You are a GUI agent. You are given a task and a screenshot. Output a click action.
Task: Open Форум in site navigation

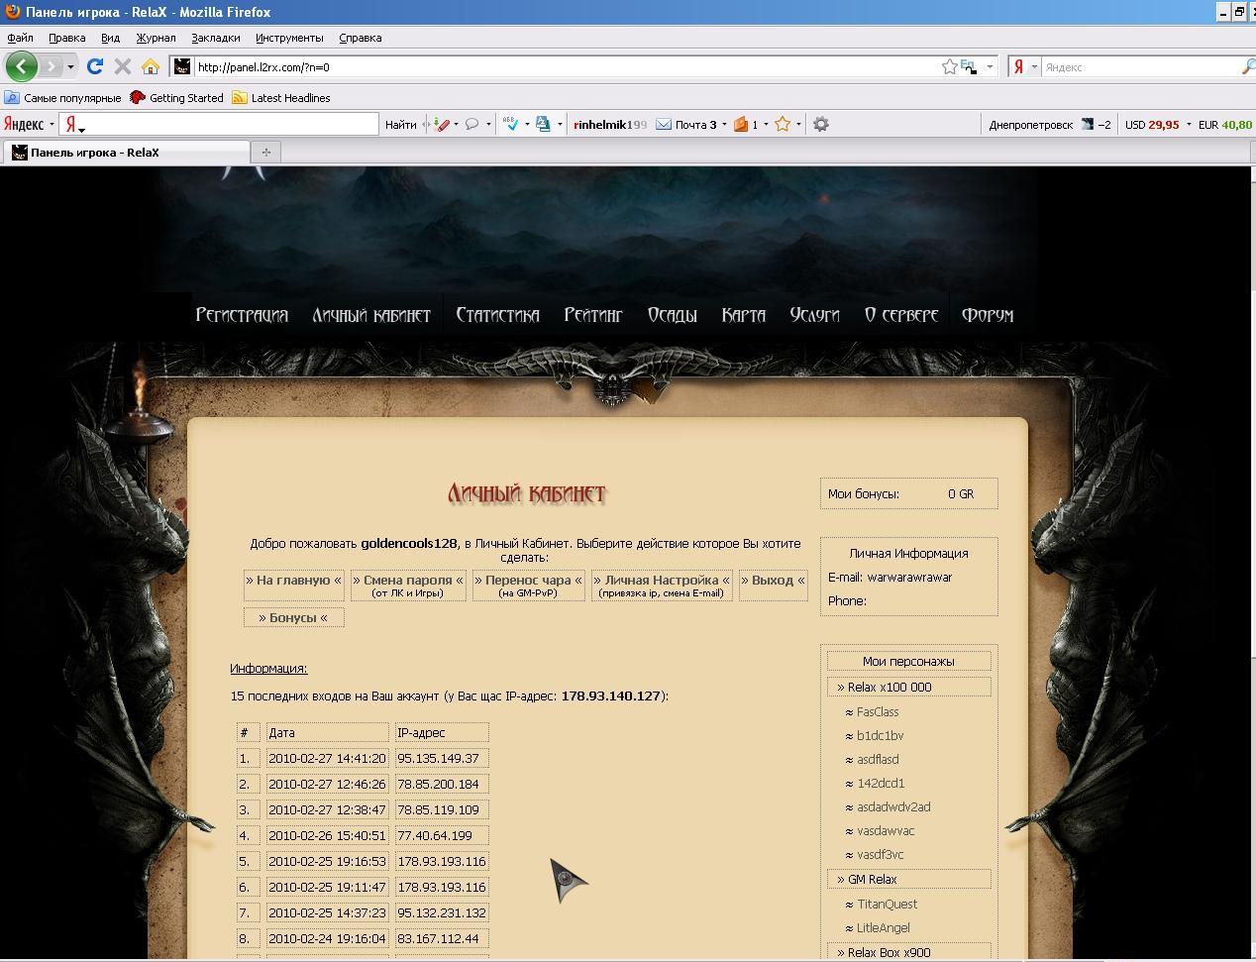tap(987, 315)
